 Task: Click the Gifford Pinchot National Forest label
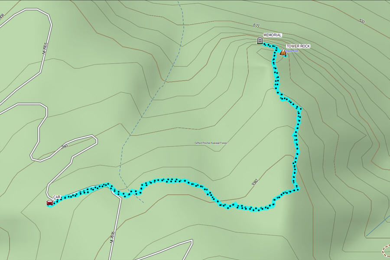click(x=211, y=143)
